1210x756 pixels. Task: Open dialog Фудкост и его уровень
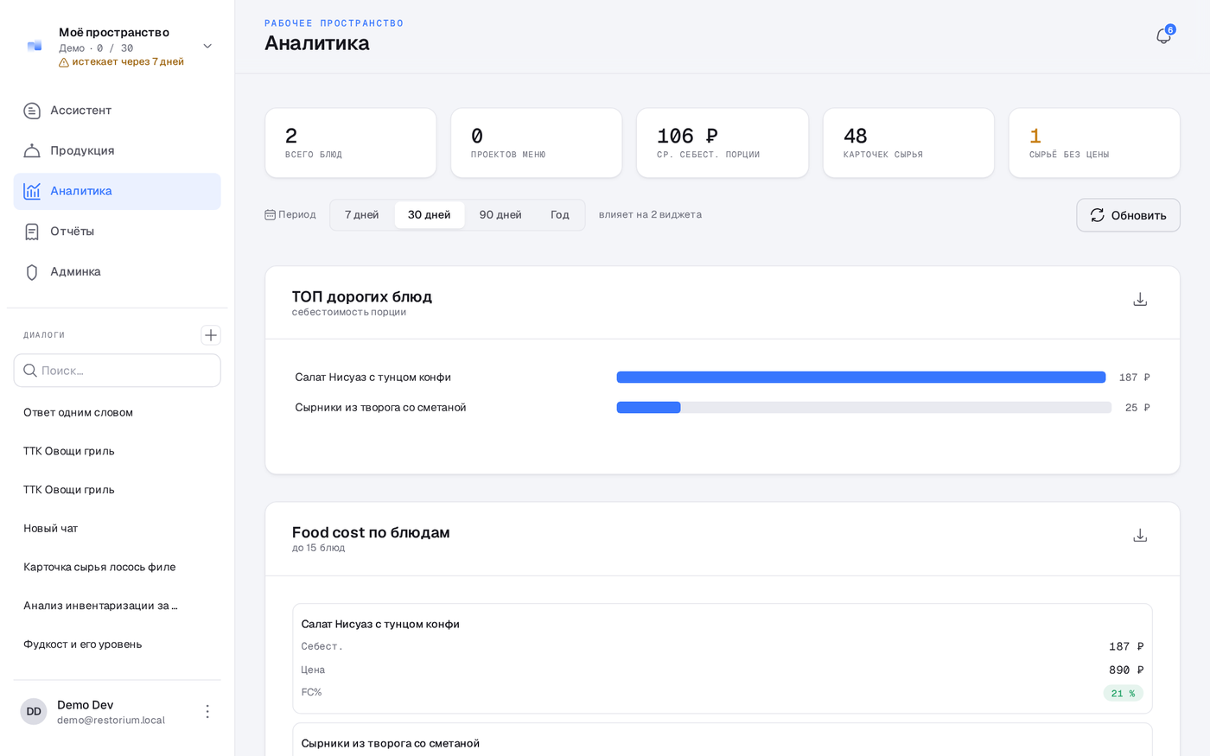click(118, 645)
